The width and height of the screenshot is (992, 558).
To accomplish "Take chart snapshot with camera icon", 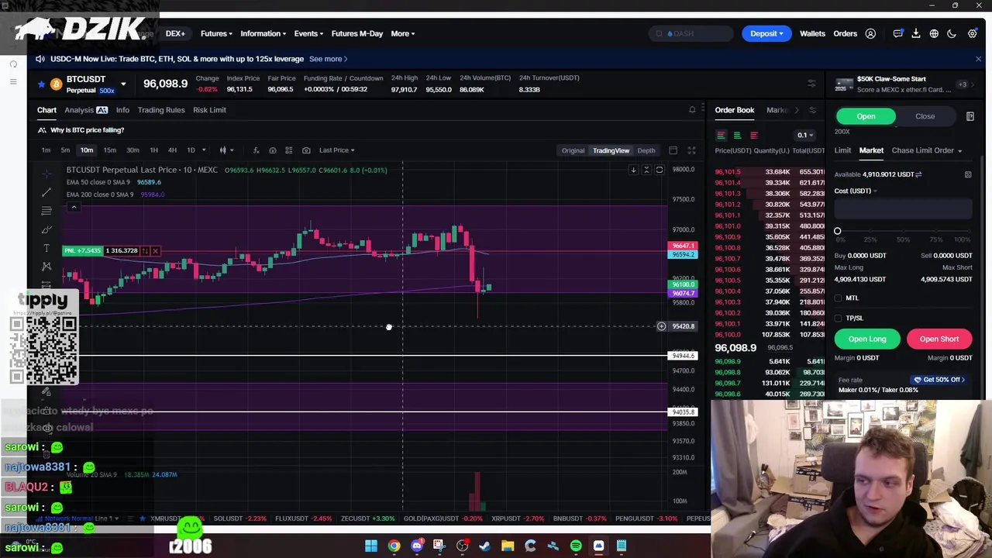I will (x=306, y=150).
